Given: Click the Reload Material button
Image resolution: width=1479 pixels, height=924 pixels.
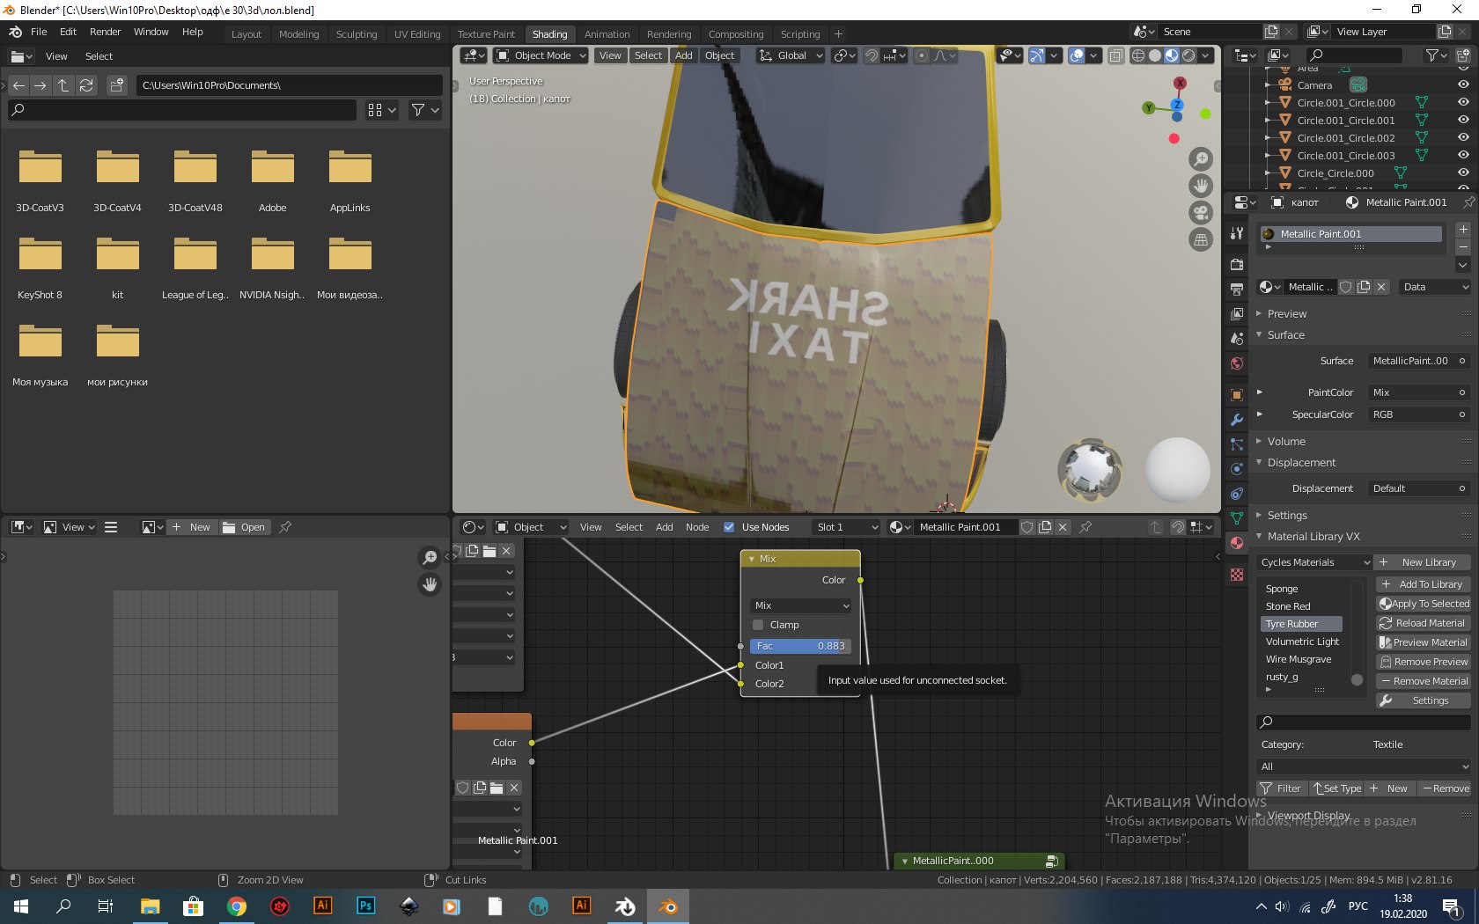Looking at the screenshot, I should [1424, 623].
